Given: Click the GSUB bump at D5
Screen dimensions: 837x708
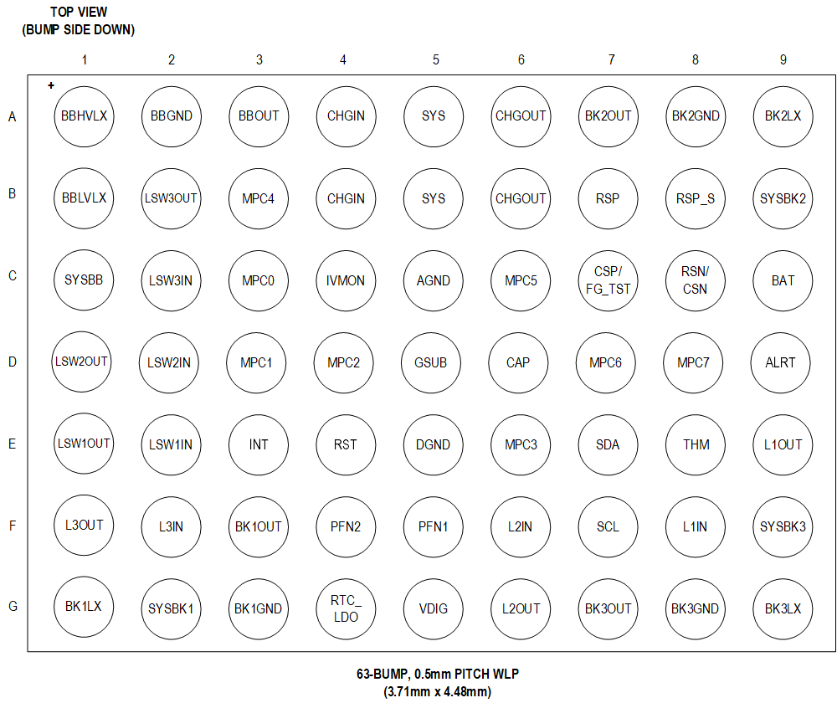Looking at the screenshot, I should (x=431, y=362).
